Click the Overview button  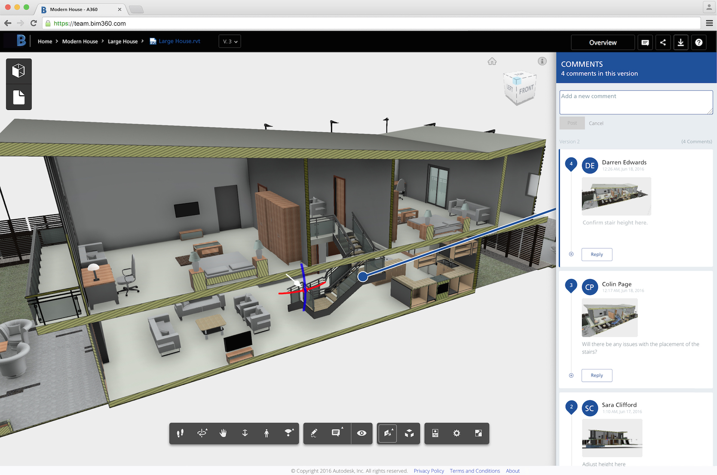coord(602,42)
